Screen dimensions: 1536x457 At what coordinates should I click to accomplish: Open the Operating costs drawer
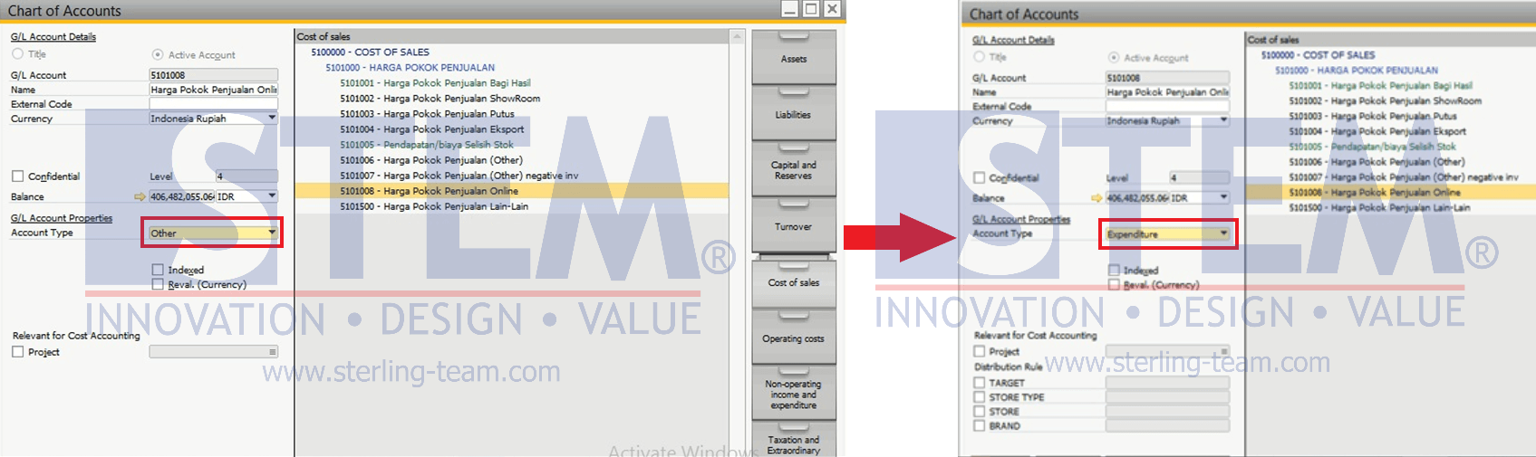pos(794,338)
